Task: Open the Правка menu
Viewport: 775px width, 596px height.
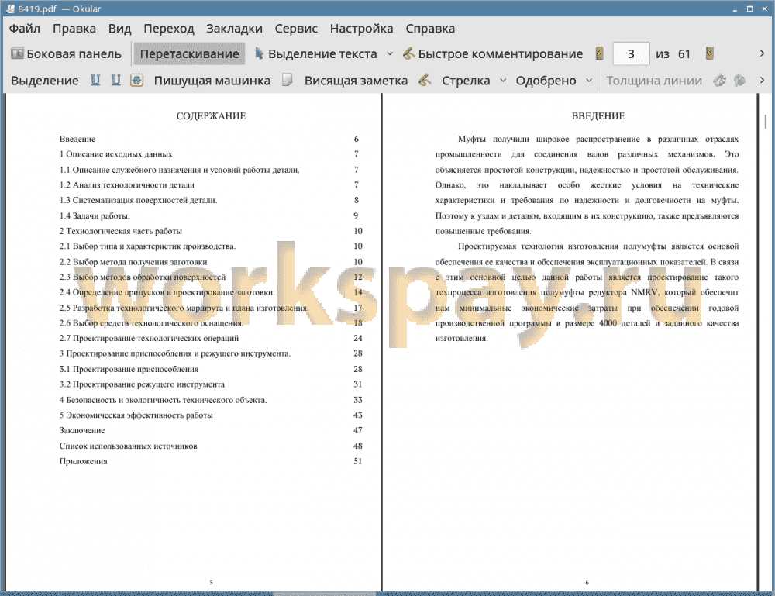Action: pos(74,29)
